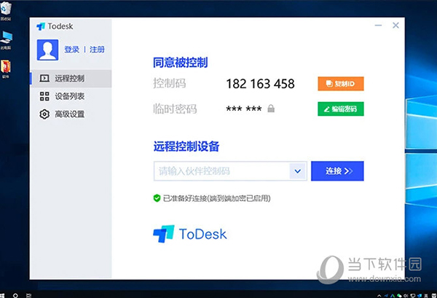Click the 同意被控制 heading
Screen dimensions: 437x298
181,63
